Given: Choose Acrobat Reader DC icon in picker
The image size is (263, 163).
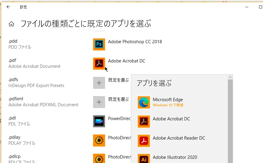Looking at the screenshot, I should coord(144,141).
